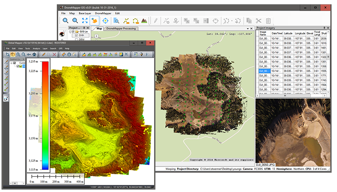Viewport: 337px width, 192px height.
Task: Toggle the GIS La layer group checkbox
Action: coord(73,32)
